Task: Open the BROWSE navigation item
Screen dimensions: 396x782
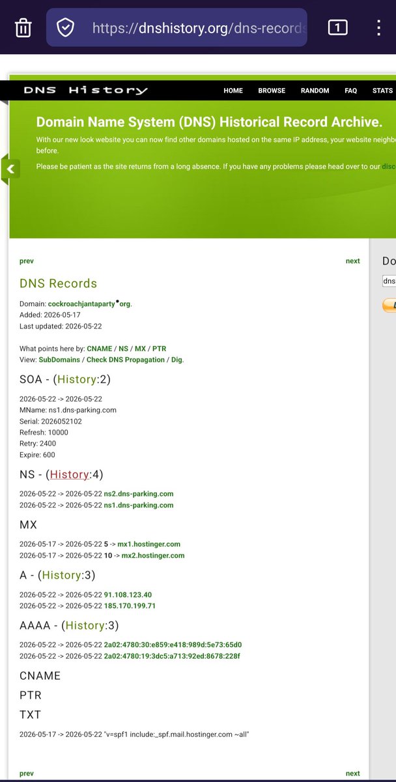Action: click(272, 91)
